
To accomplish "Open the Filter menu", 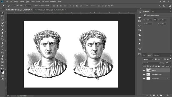I will coord(38,2).
